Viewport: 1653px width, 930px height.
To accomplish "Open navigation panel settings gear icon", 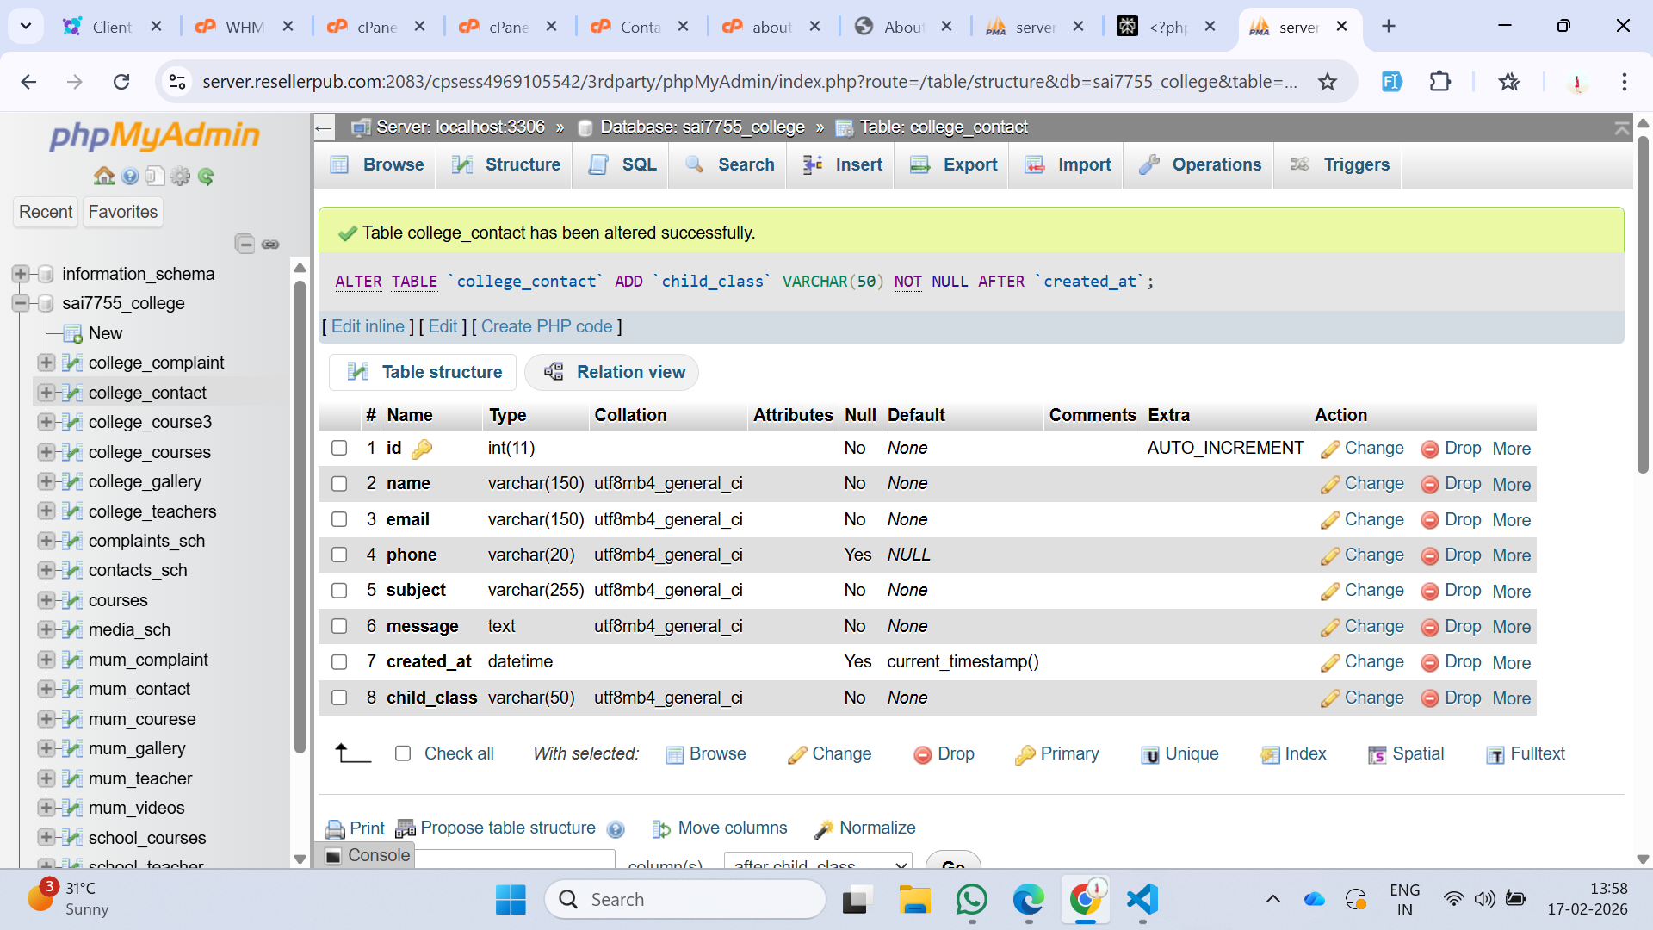I will click(x=180, y=177).
